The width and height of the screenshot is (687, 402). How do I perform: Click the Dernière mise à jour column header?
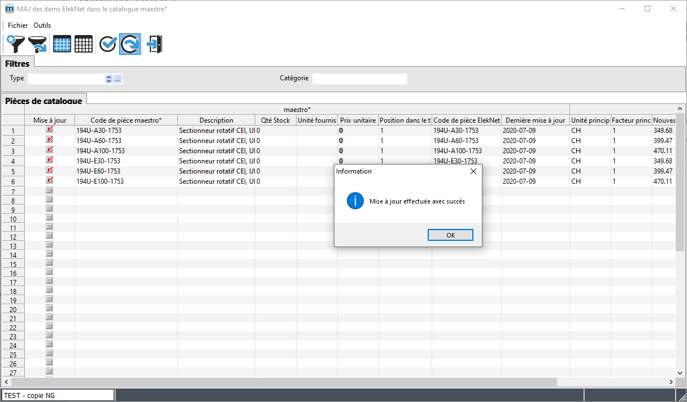point(535,120)
